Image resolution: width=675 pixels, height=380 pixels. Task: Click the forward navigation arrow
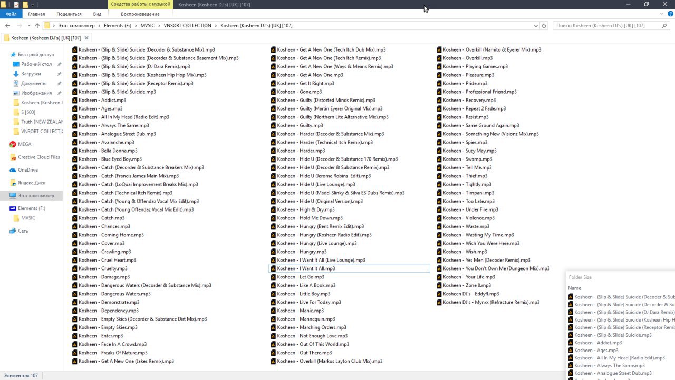pyautogui.click(x=20, y=25)
